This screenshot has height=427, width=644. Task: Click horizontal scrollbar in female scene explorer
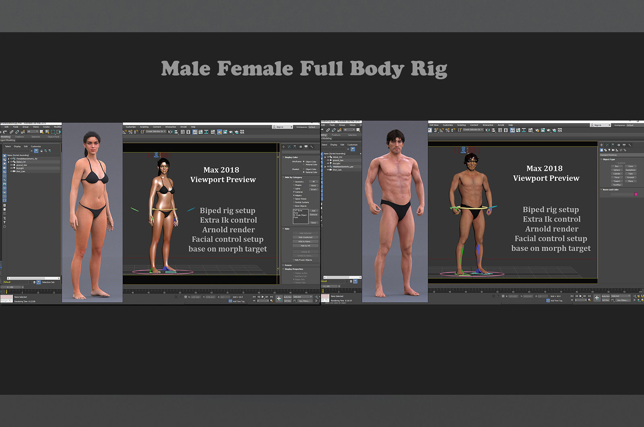[34, 278]
